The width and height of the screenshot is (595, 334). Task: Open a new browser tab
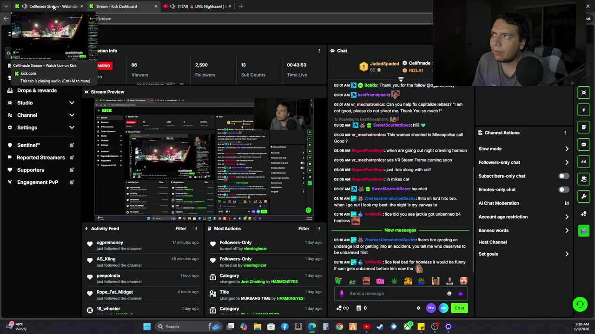point(241,6)
